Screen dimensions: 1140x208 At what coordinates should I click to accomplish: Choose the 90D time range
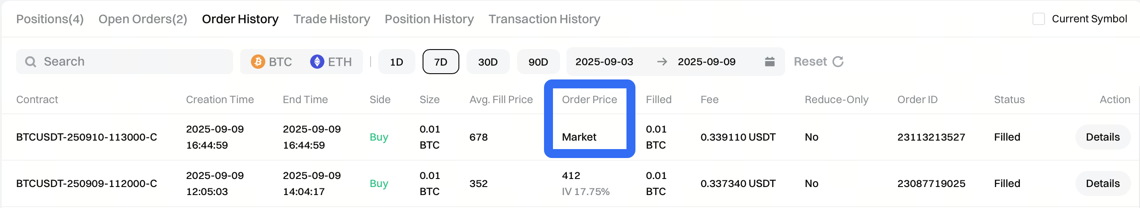tap(538, 62)
